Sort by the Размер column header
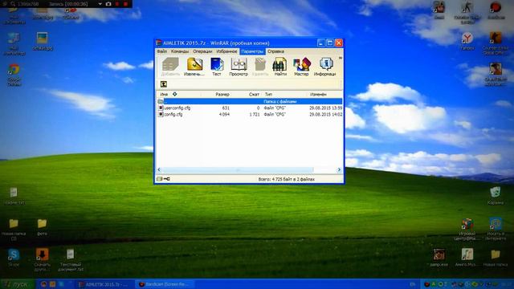This screenshot has height=289, width=514. pos(222,95)
